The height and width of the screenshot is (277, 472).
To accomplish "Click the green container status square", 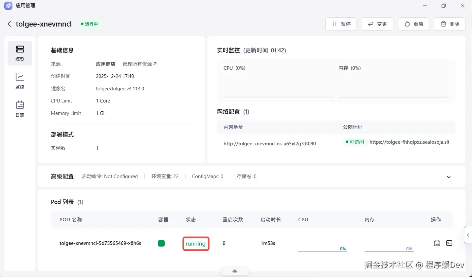I will pyautogui.click(x=161, y=243).
